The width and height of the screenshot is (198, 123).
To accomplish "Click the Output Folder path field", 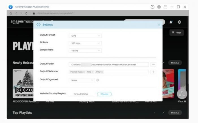I will click(x=109, y=65).
